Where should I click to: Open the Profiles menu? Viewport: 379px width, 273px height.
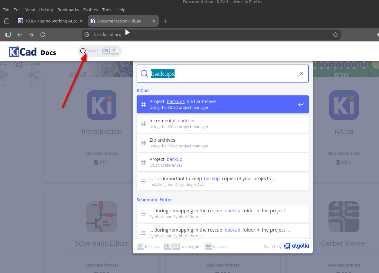90,10
